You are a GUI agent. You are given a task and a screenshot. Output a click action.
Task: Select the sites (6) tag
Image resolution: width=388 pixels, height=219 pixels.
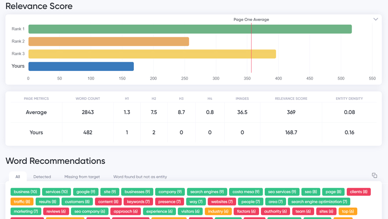pos(326,212)
